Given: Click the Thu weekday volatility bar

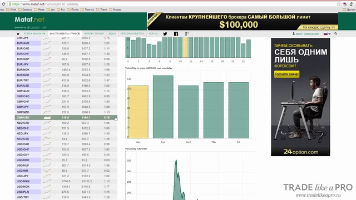Looking at the screenshot, I should (214, 110).
